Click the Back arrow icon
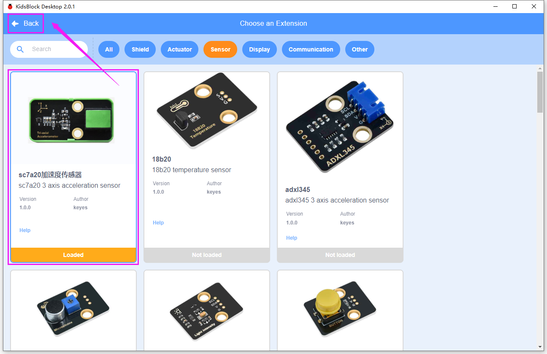Screen dimensions: 547x354 click(x=15, y=24)
